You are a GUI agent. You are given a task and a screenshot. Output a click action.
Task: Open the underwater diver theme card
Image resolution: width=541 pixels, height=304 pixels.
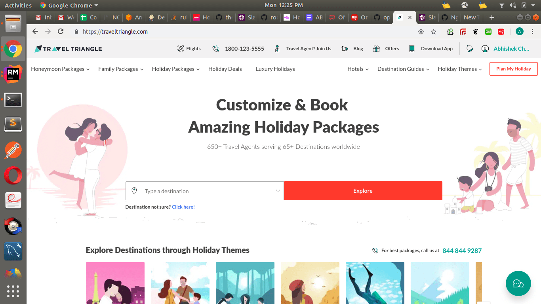tap(375, 283)
